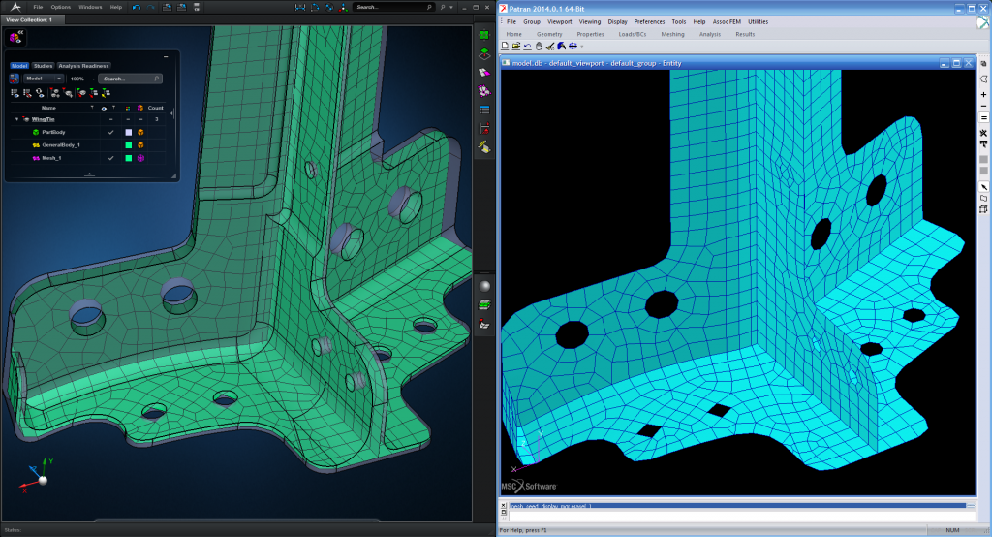Toggle the display type icon for Mesh_1
Viewport: 992px width, 537px height.
point(140,158)
